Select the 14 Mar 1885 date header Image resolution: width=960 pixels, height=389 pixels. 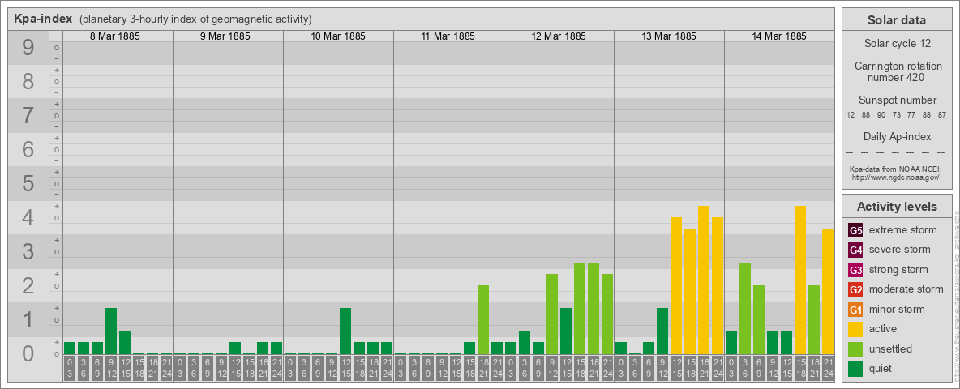[x=778, y=36]
